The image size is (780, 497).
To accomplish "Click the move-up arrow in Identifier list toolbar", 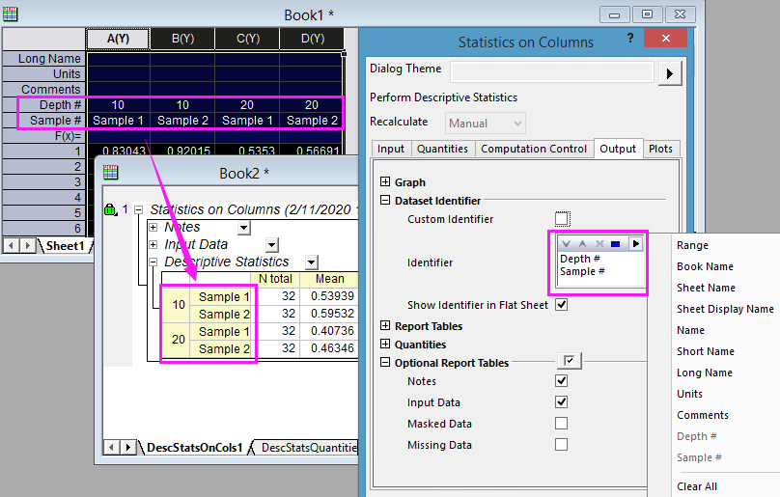I will click(582, 244).
